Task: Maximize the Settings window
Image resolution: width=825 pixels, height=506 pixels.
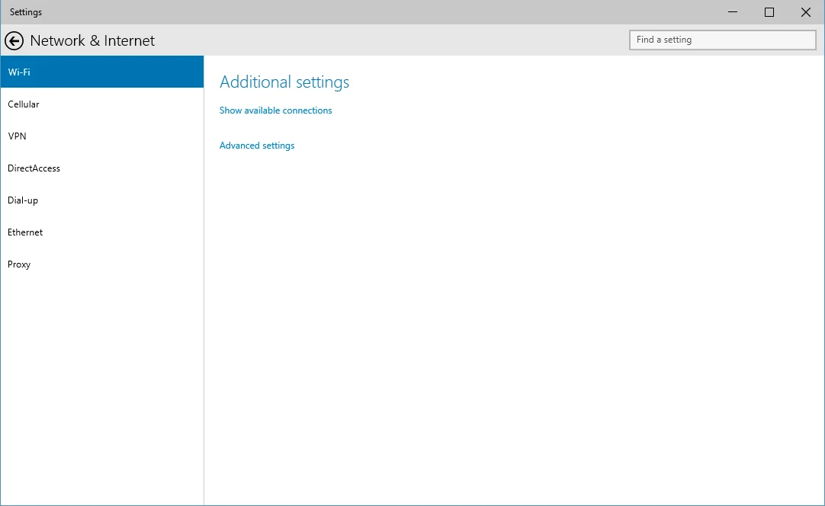Action: (769, 12)
